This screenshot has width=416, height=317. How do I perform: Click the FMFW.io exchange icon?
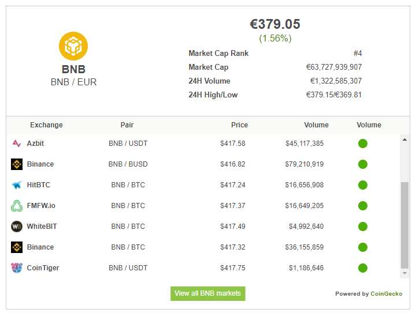(x=17, y=206)
